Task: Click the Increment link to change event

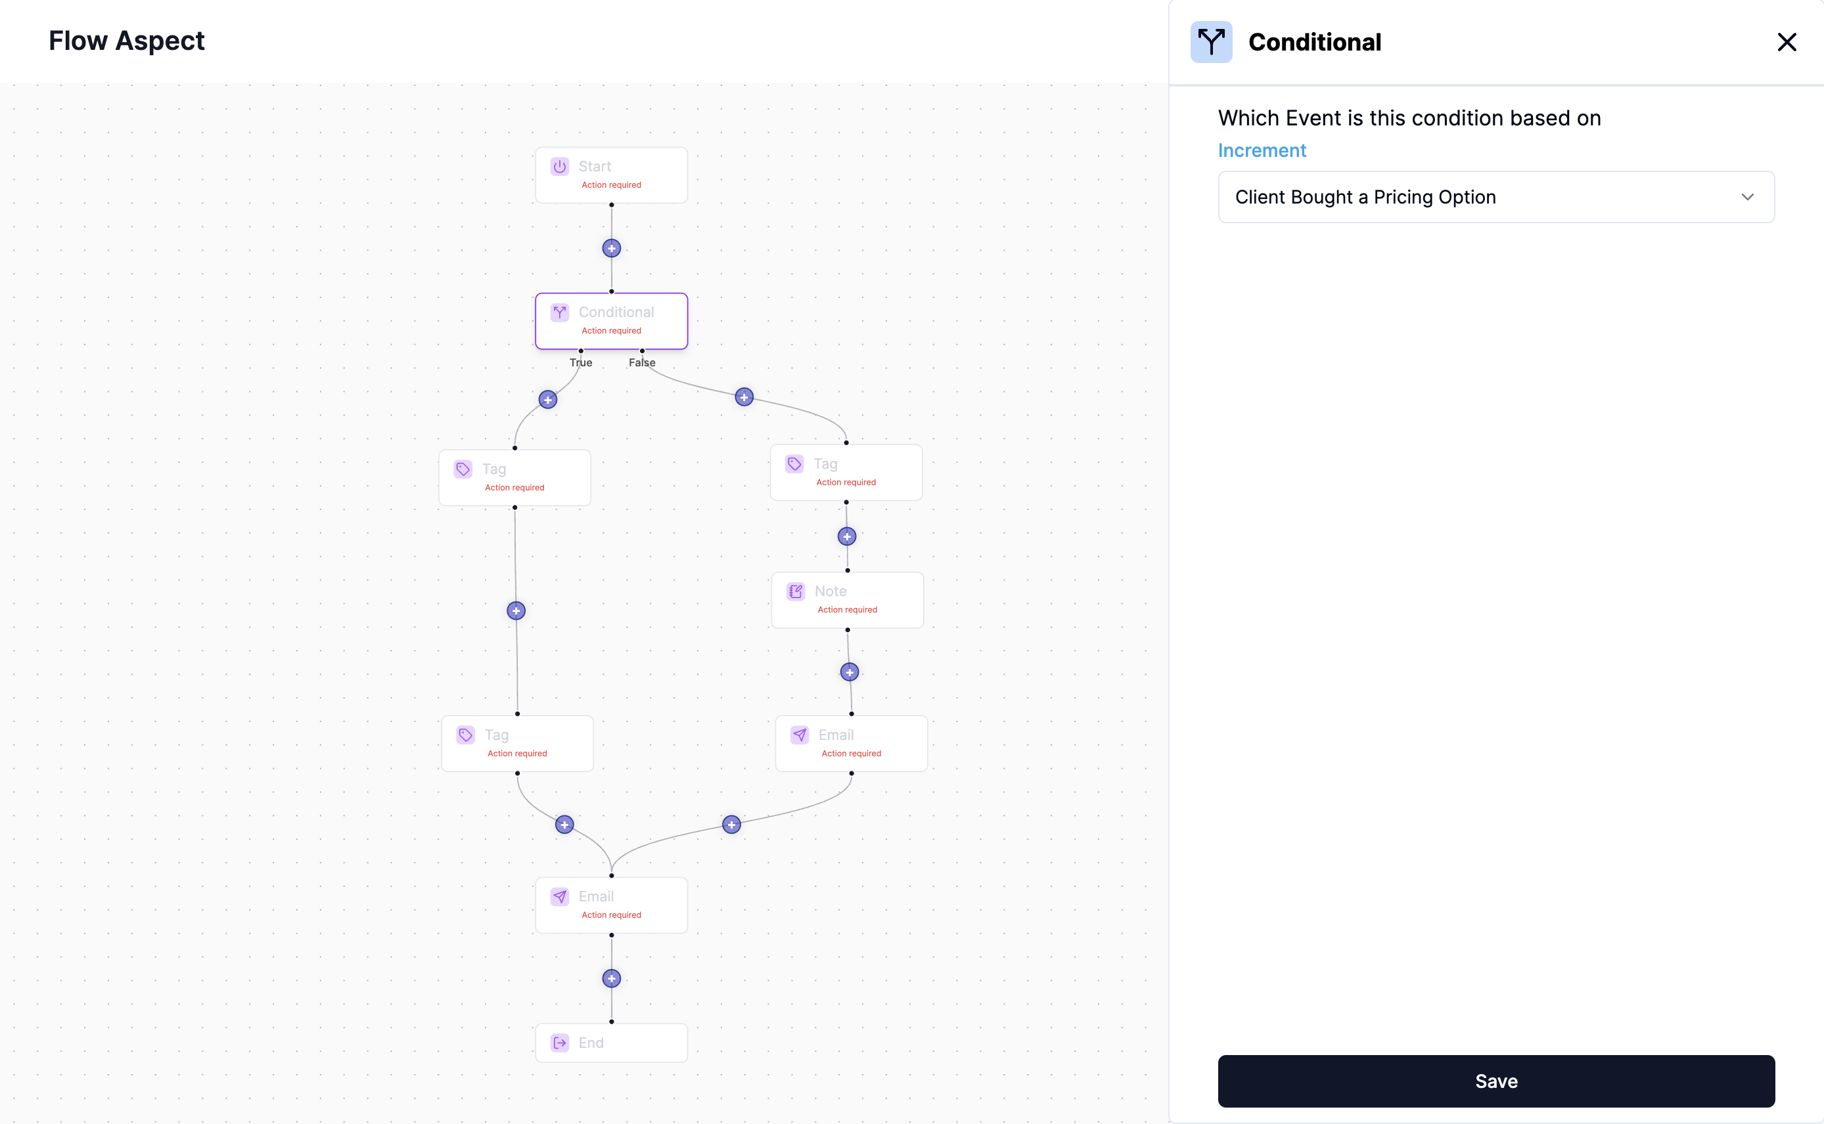Action: coord(1262,150)
